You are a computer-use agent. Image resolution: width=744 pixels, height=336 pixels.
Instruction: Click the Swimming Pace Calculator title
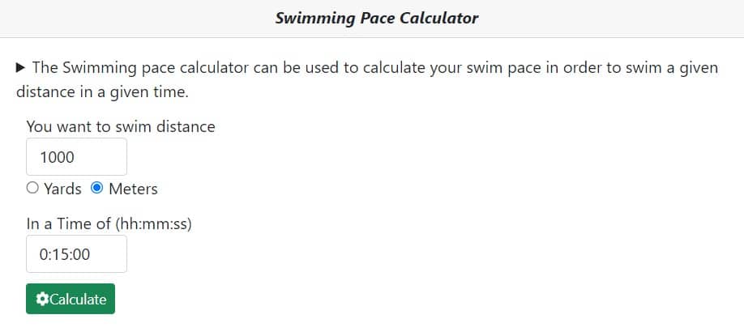[x=377, y=18]
